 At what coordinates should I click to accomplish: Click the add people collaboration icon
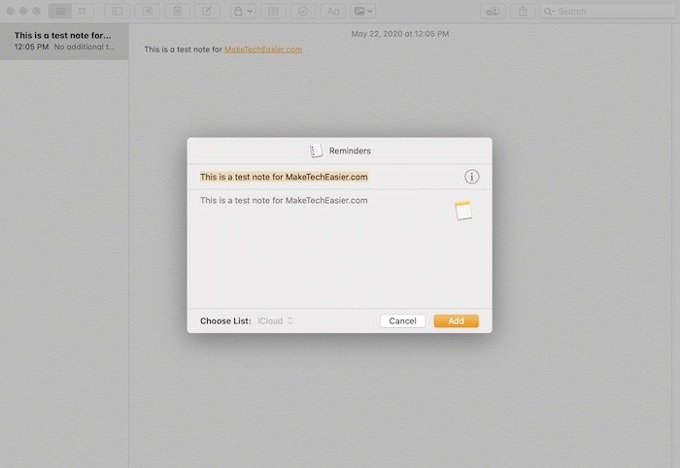point(493,12)
